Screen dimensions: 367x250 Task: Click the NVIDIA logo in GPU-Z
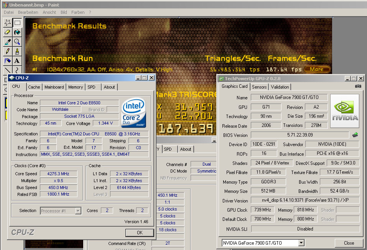tap(344, 111)
